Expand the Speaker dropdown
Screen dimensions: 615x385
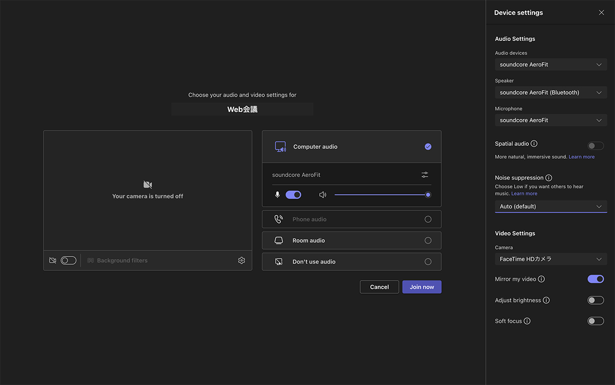(x=550, y=93)
